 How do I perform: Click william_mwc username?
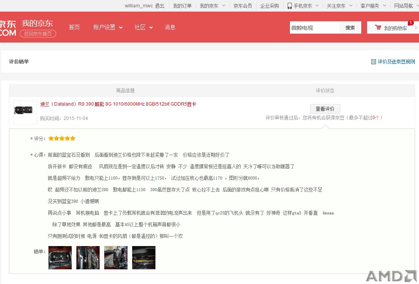tap(139, 6)
